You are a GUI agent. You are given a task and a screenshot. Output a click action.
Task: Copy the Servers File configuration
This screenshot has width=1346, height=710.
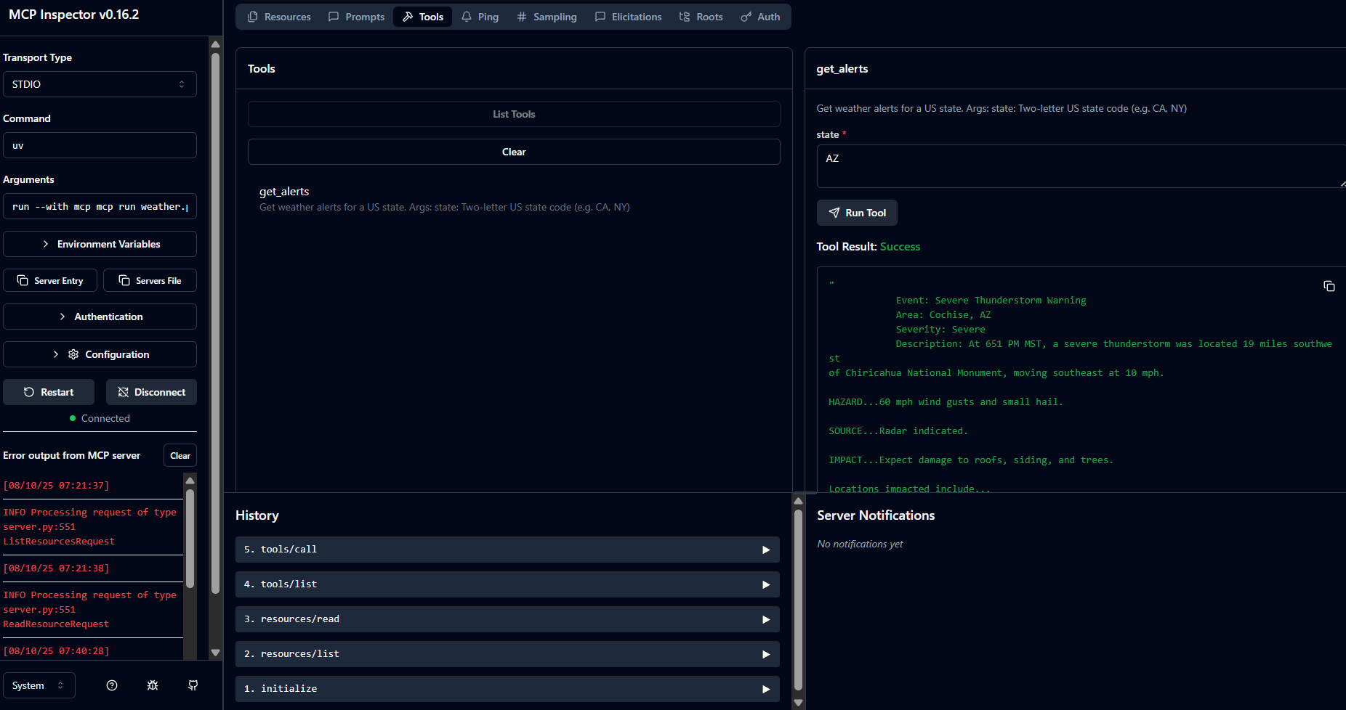150,281
